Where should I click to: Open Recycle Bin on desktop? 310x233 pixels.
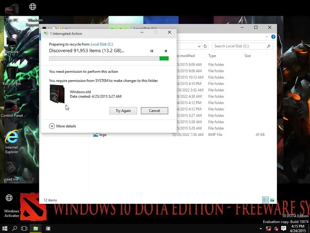[x=12, y=76]
